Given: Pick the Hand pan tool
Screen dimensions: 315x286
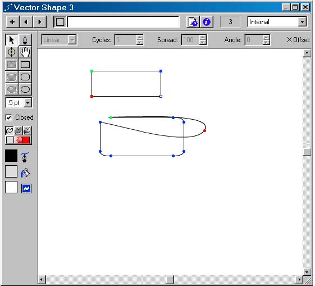Looking at the screenshot, I should 25,52.
